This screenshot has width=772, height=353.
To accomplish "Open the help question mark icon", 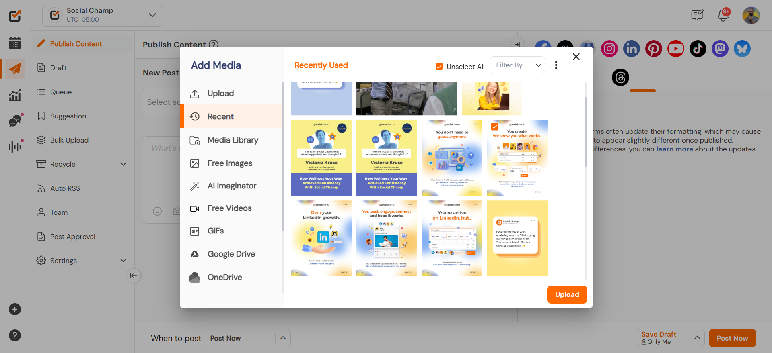I will tap(15, 335).
